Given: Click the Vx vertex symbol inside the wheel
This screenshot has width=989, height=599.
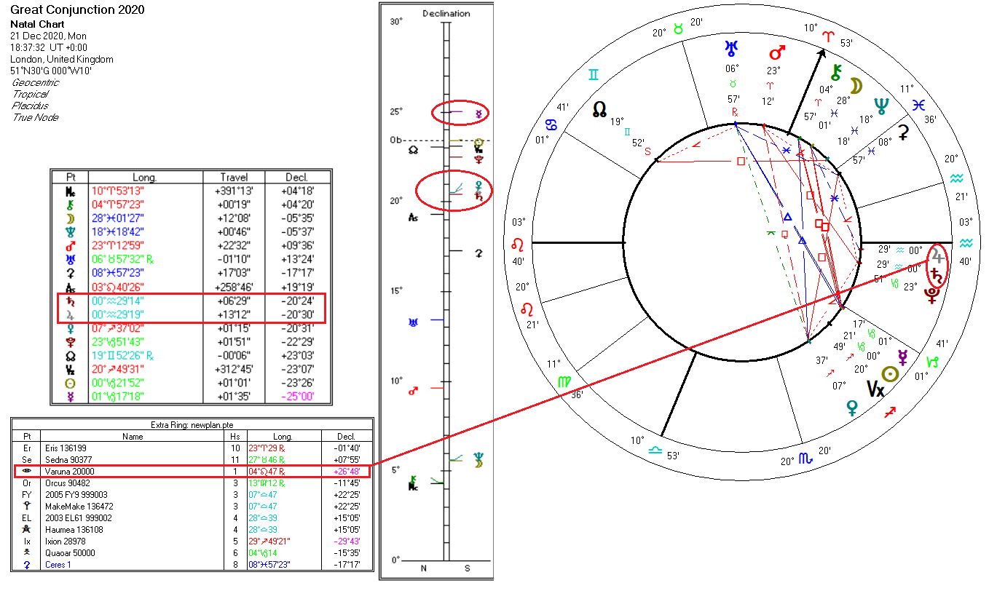Looking at the screenshot, I should (876, 389).
